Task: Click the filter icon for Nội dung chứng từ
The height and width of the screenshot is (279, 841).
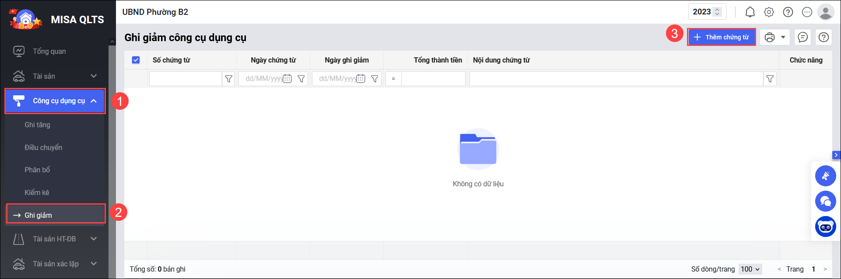Action: coord(770,79)
